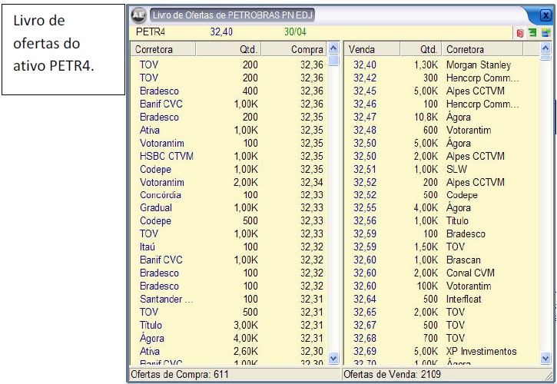
Task: Select the Itaú buy offer
Action: coord(229,247)
